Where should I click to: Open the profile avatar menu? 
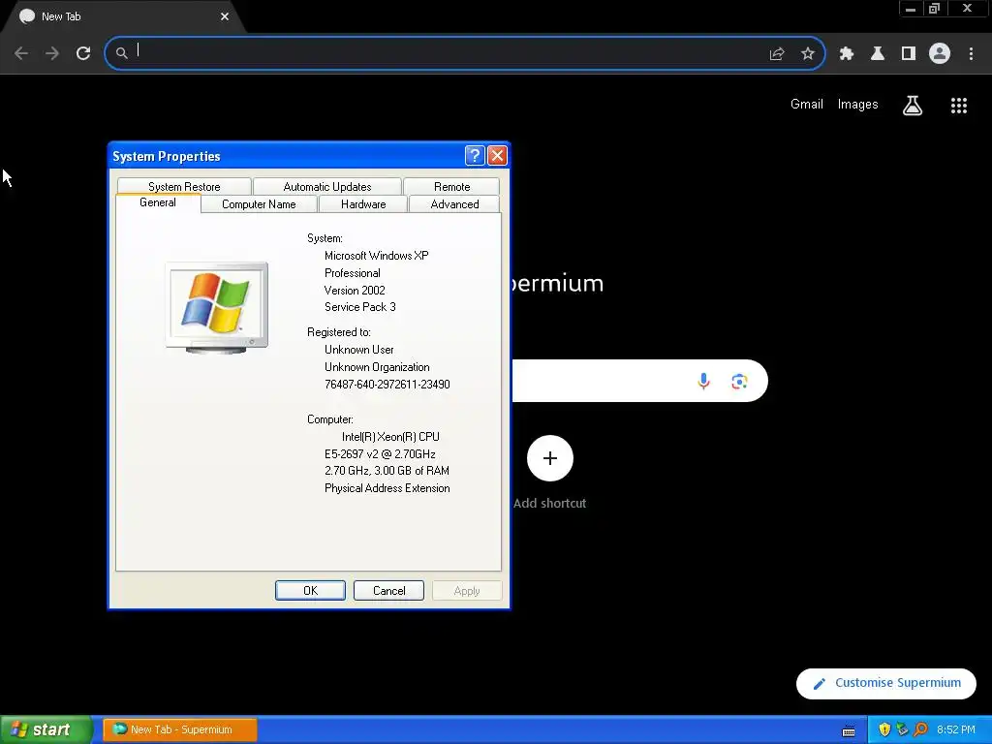940,53
